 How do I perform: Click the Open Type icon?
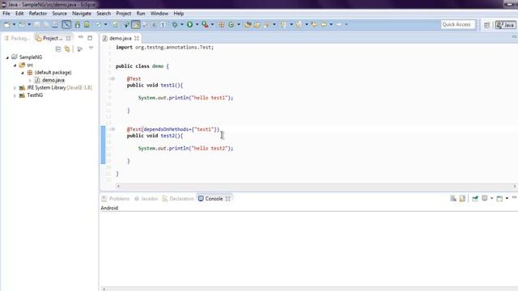pos(248,24)
